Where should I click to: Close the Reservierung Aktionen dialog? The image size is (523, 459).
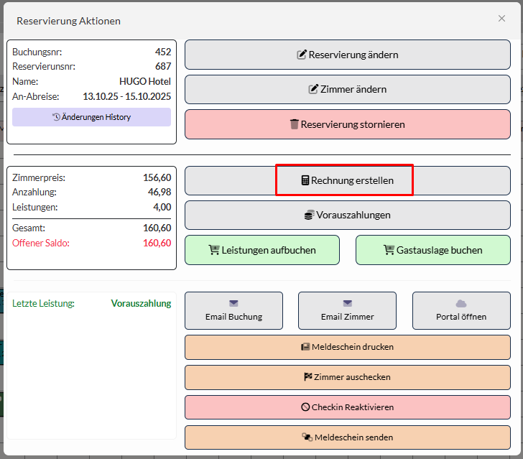[x=501, y=19]
